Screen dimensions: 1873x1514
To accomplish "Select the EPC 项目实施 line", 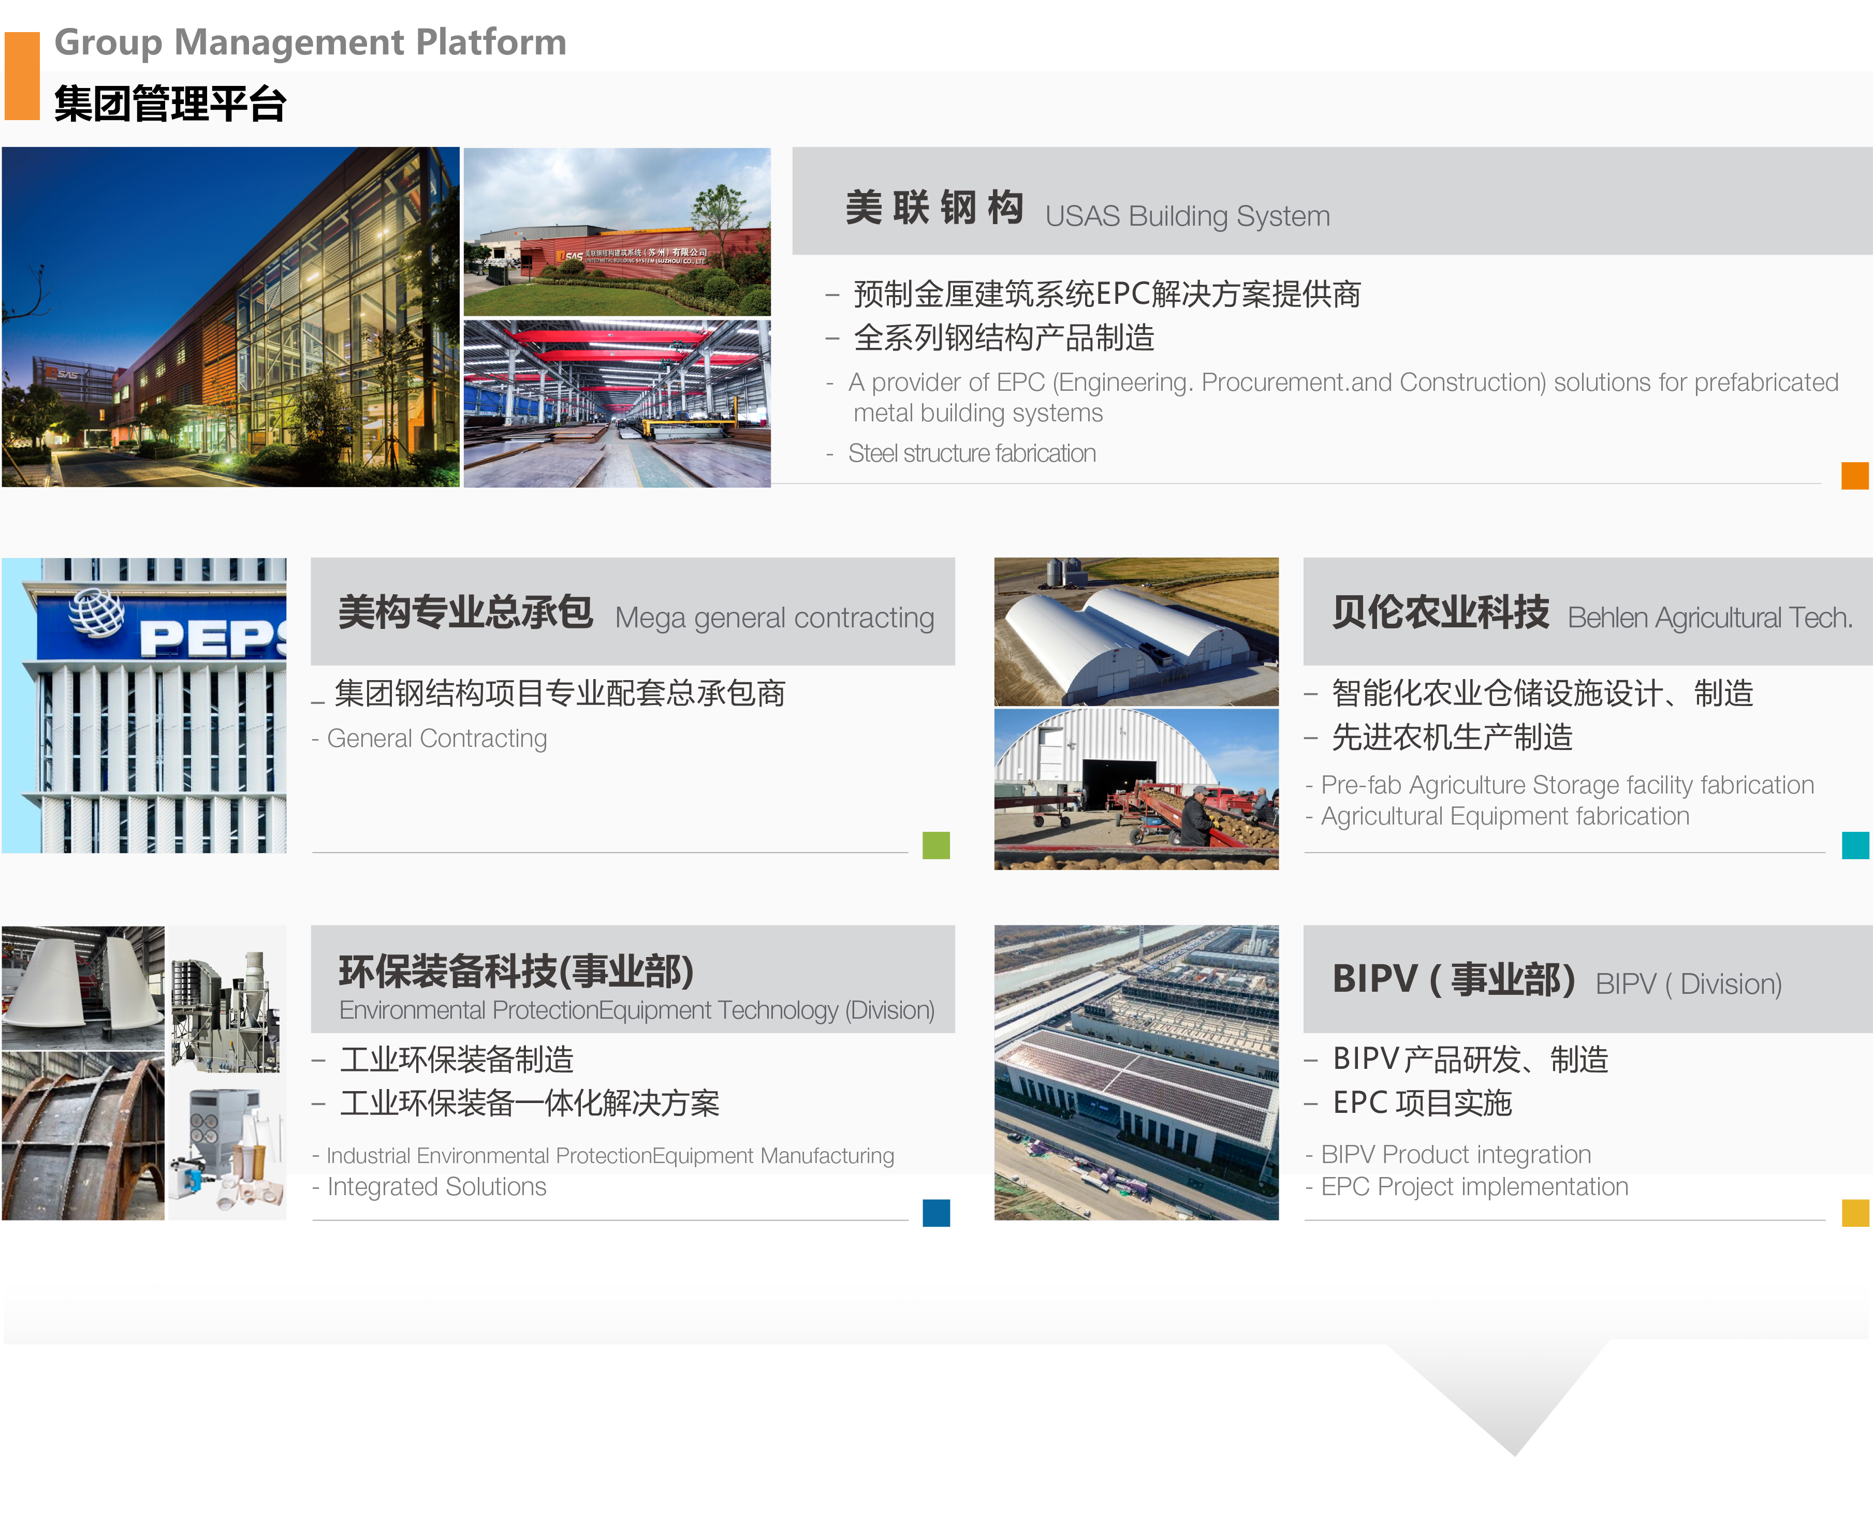I will 1422,1103.
